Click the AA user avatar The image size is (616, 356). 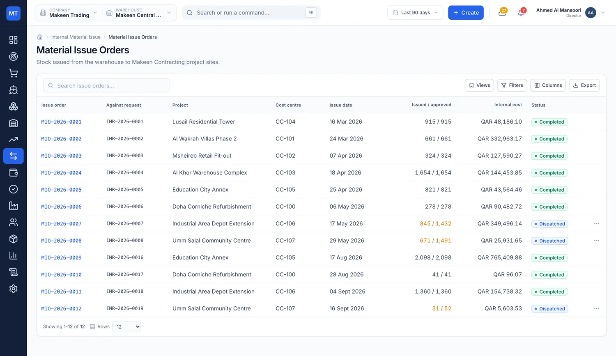591,13
